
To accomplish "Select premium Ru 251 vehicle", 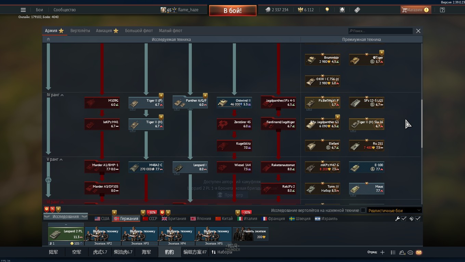I will click(367, 146).
